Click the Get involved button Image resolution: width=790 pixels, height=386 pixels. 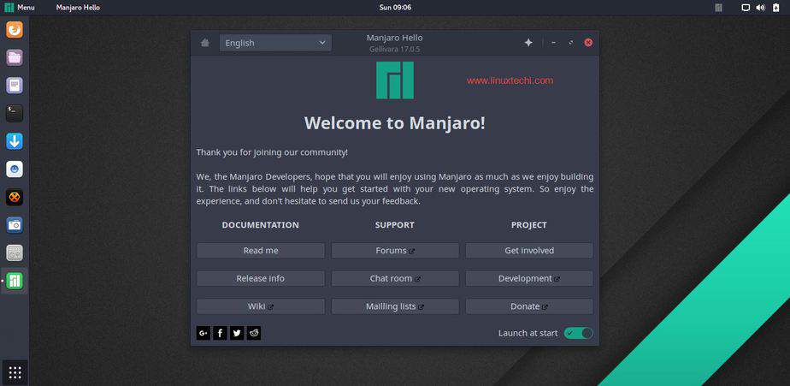coord(529,251)
